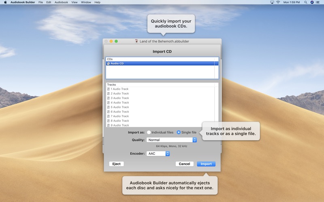The height and width of the screenshot is (202, 324).
Task: Open the Help menu
Action: [x=97, y=2]
